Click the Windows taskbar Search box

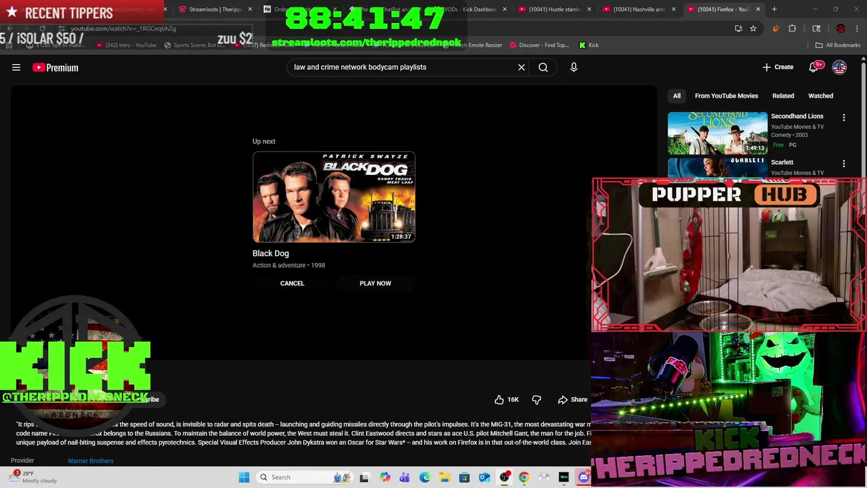(305, 477)
